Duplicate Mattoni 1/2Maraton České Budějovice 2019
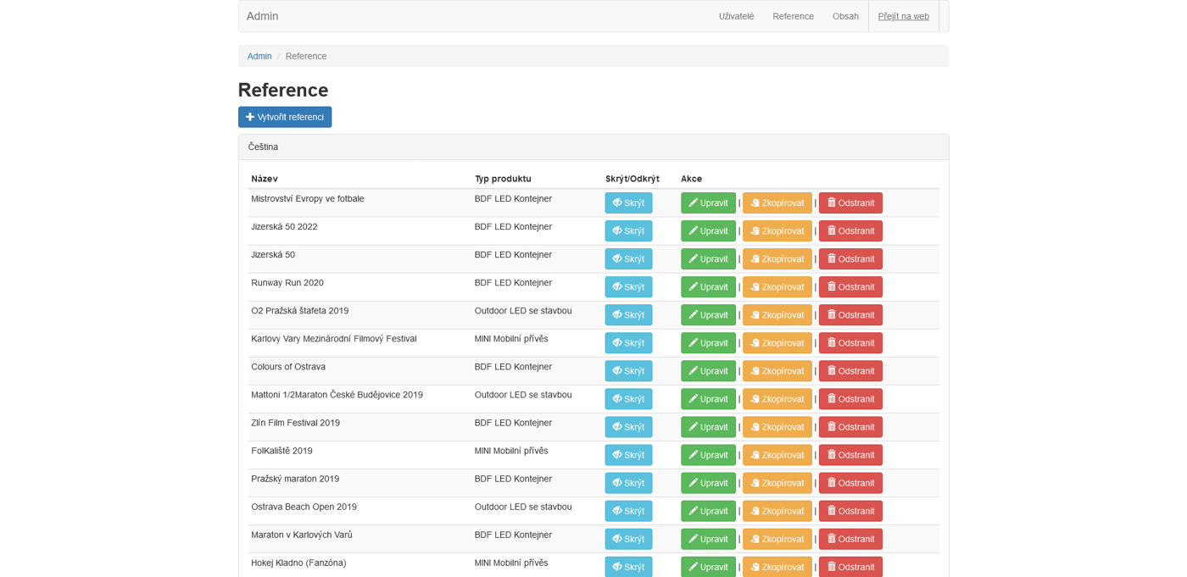The height and width of the screenshot is (577, 1187). coord(777,399)
